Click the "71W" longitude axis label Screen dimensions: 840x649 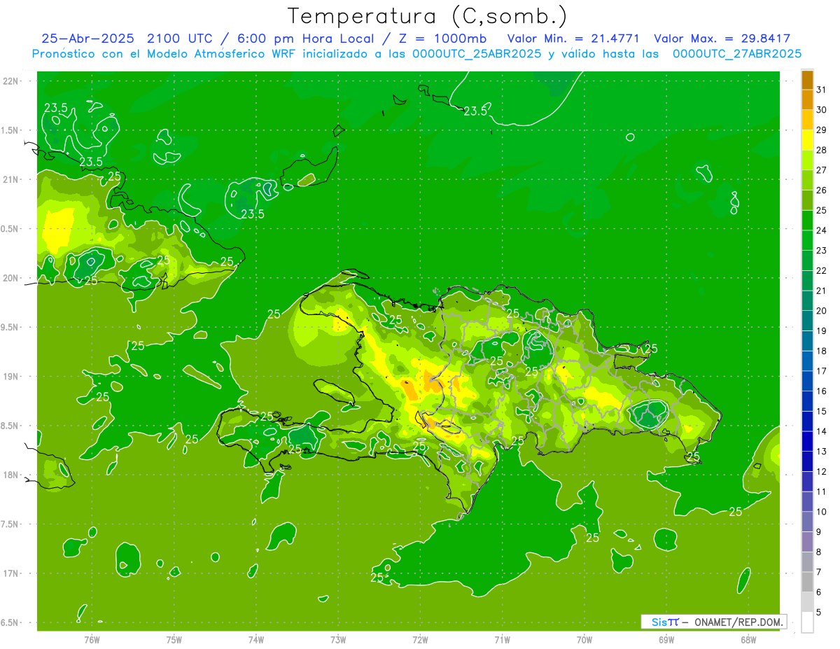coord(502,640)
